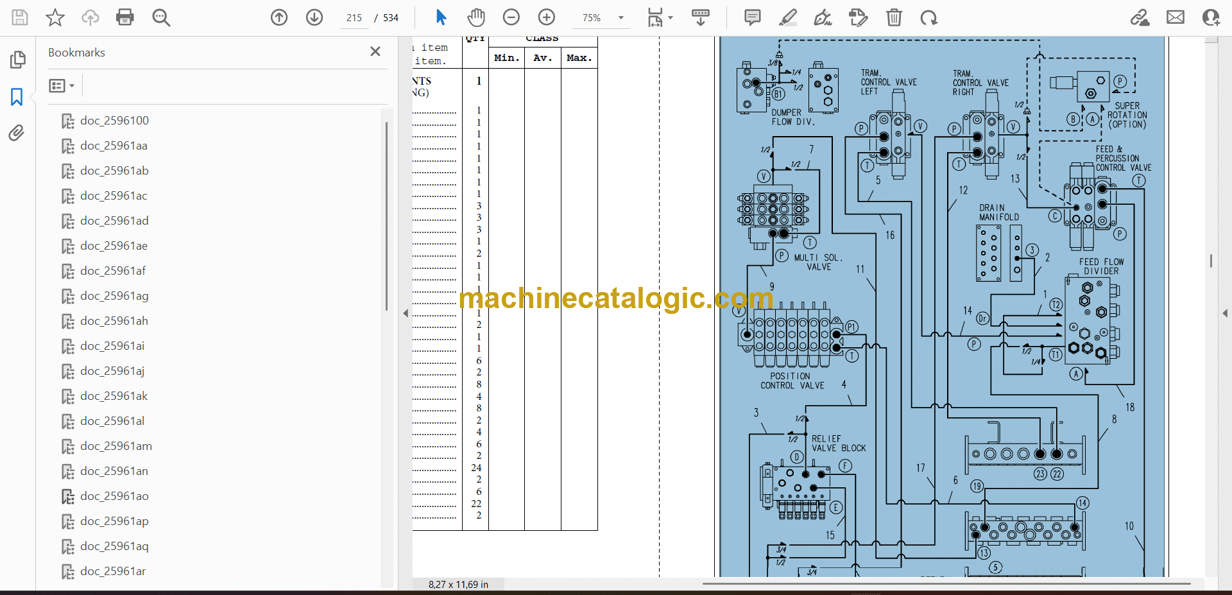Select the Highlight text tool

tap(787, 17)
